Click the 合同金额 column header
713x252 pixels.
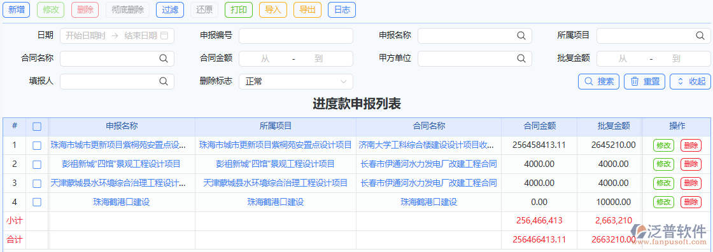tap(540, 126)
